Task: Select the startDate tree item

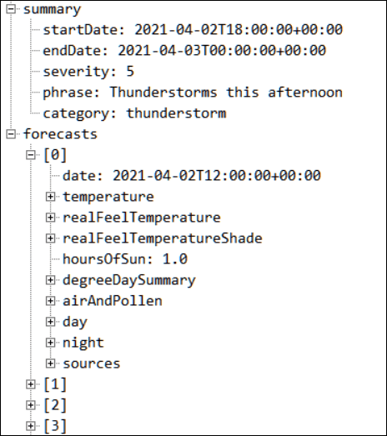Action: (193, 30)
